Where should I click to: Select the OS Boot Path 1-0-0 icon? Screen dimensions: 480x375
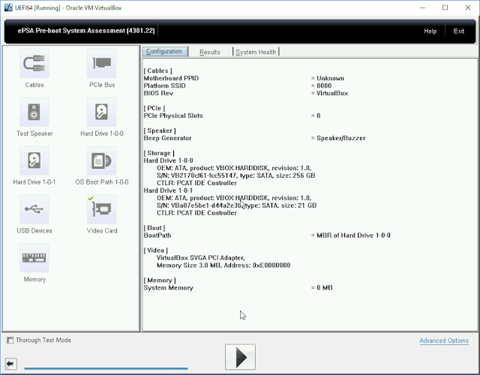pos(102,160)
